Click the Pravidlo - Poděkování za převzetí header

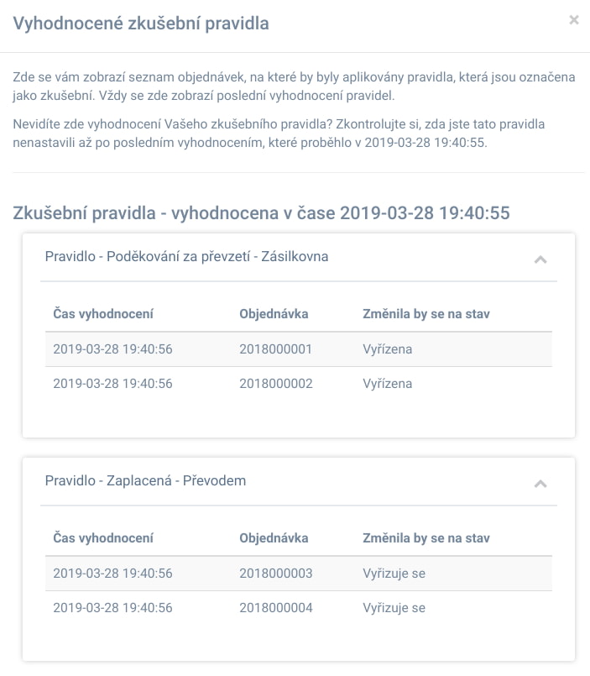(186, 256)
